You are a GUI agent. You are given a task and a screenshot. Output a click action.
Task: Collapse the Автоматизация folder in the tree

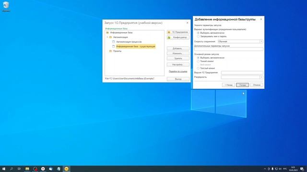point(107,37)
